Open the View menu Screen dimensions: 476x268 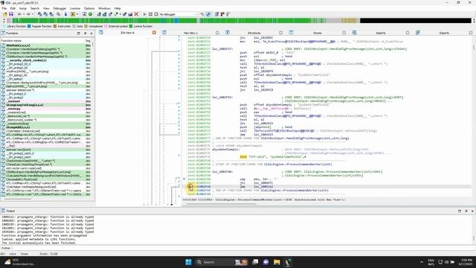click(46, 8)
